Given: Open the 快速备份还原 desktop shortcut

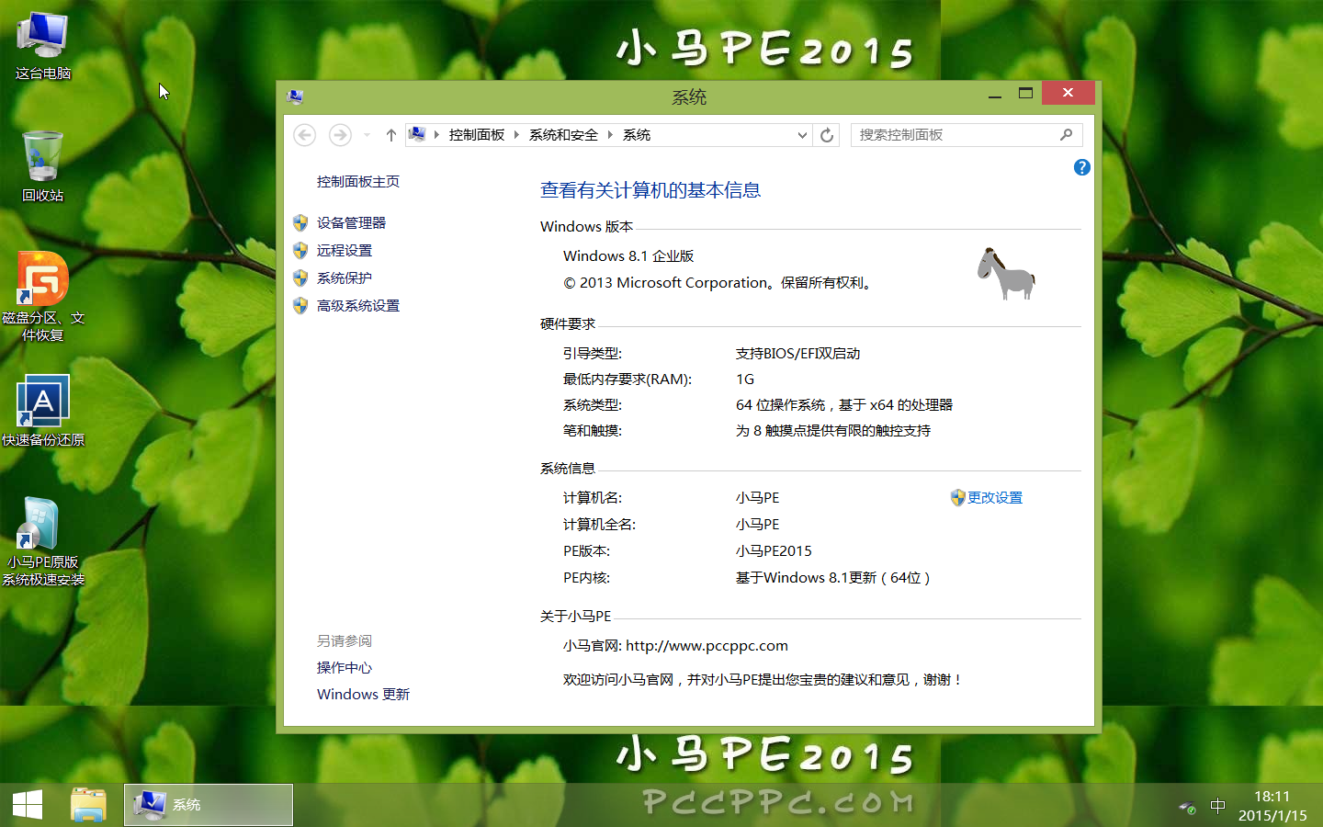Looking at the screenshot, I should 42,411.
